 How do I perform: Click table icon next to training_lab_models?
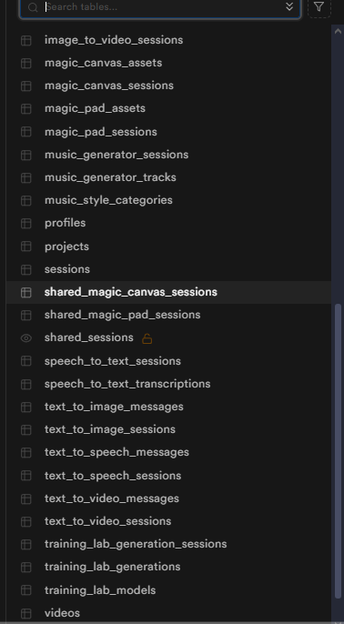coord(25,589)
